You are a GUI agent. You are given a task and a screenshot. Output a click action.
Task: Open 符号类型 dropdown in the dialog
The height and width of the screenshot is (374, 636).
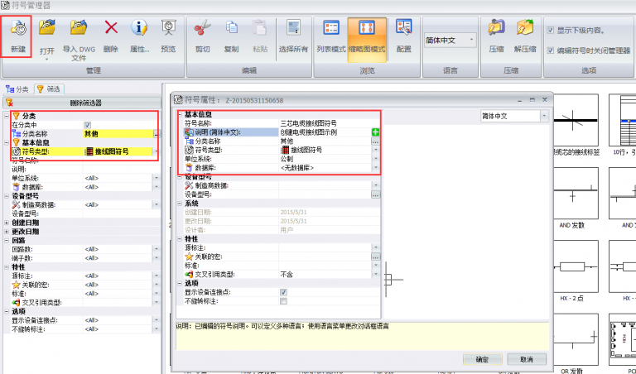(376, 150)
